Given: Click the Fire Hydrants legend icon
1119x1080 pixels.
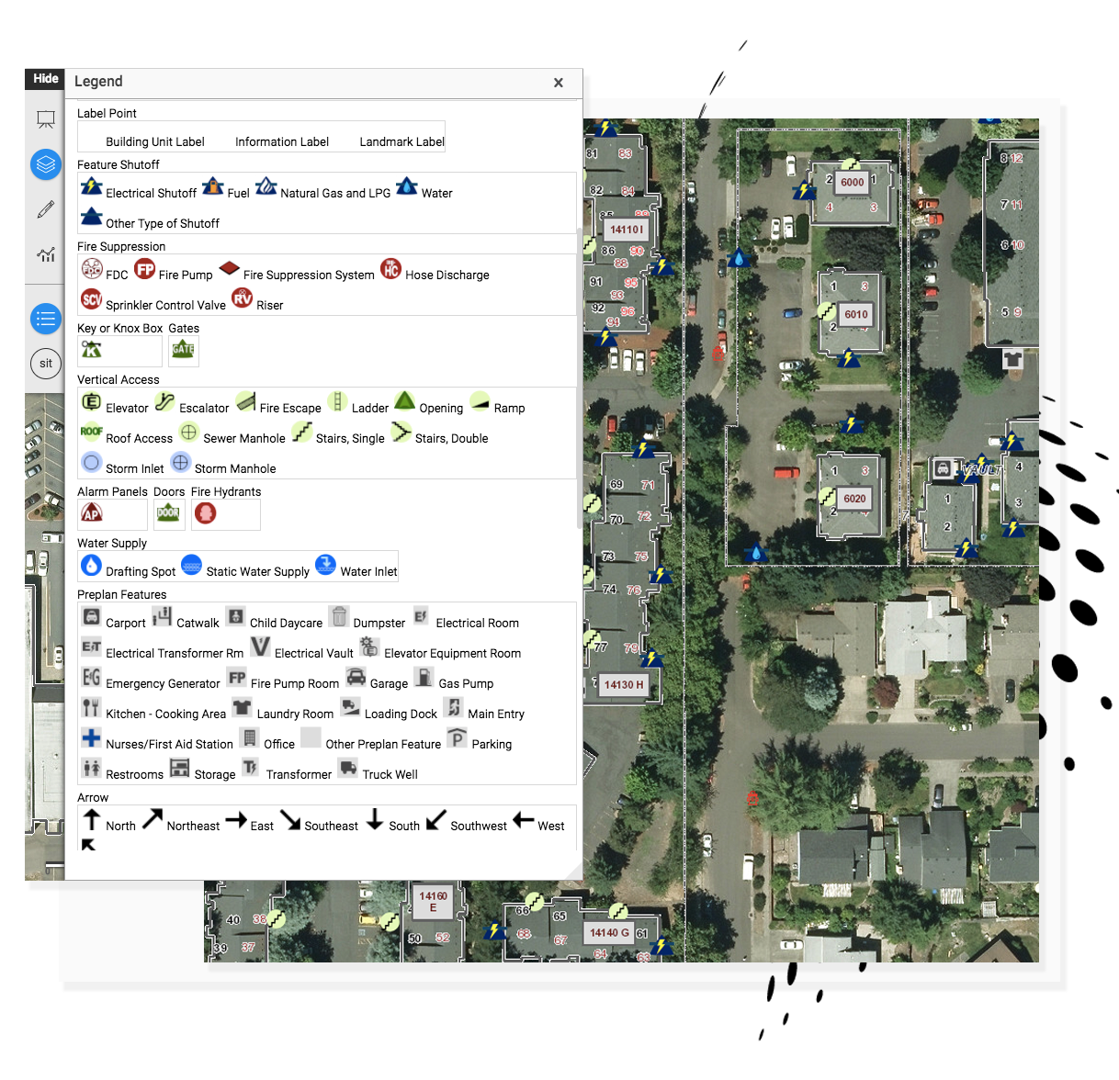Looking at the screenshot, I should [206, 513].
